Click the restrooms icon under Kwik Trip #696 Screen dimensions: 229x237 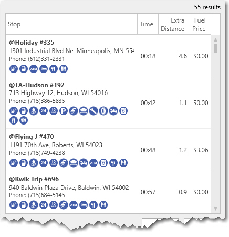point(103,205)
